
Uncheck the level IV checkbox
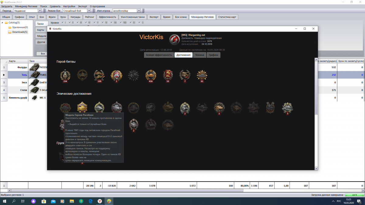click(86, 22)
